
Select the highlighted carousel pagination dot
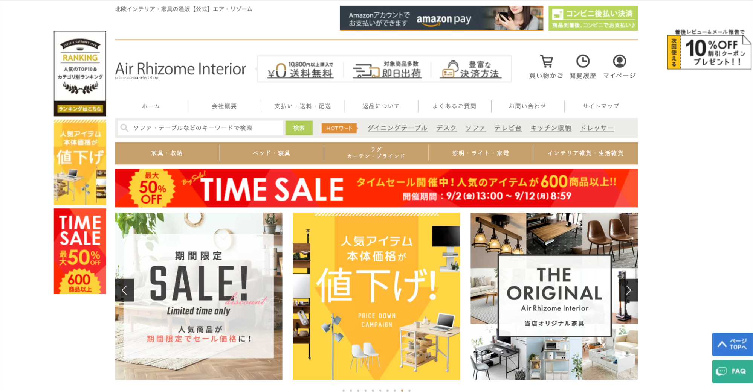[x=402, y=390]
